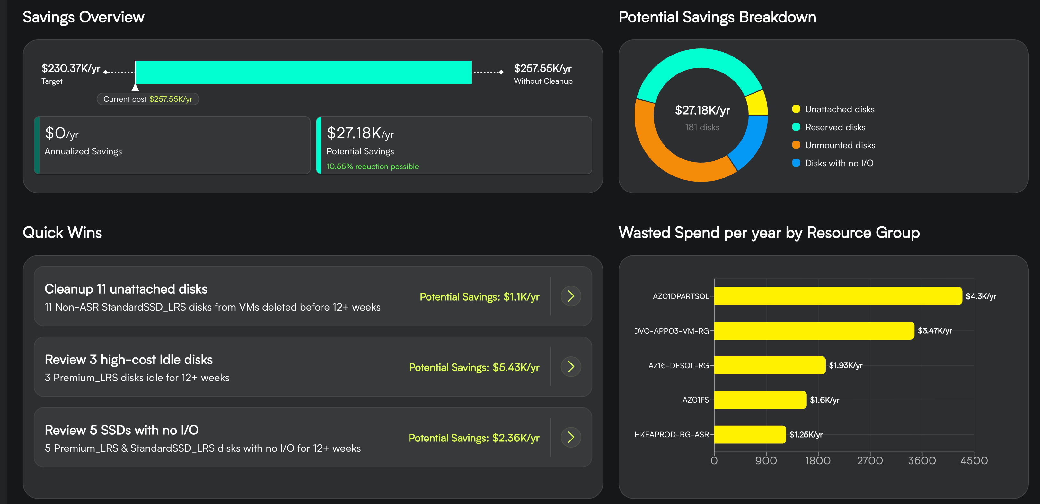This screenshot has height=504, width=1040.
Task: Click the Target diamond marker on savings bar
Action: pyautogui.click(x=106, y=72)
